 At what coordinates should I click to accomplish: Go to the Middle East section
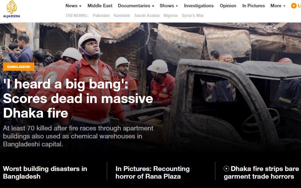point(100,6)
